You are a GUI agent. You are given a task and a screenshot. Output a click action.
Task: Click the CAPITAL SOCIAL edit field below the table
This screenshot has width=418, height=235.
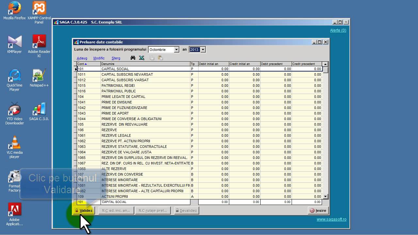click(x=146, y=202)
